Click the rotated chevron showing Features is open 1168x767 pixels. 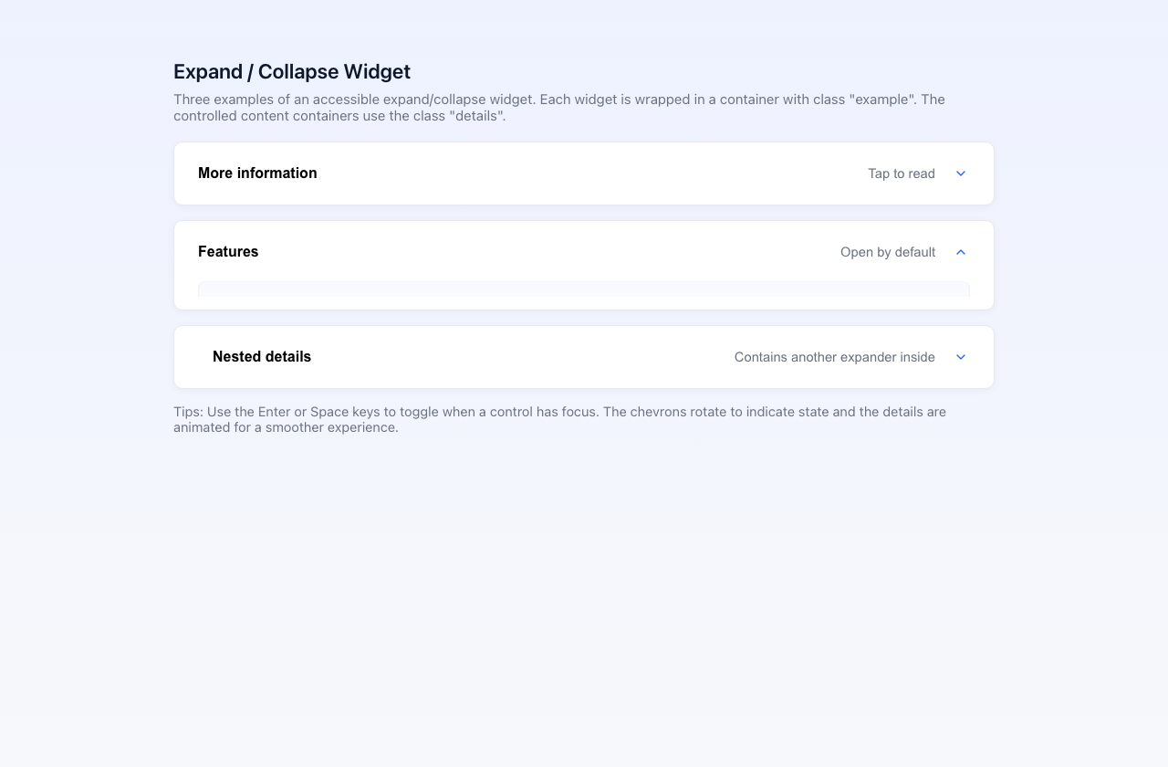960,251
